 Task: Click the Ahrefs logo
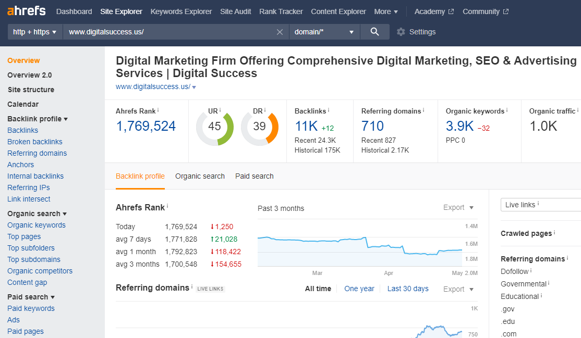pyautogui.click(x=26, y=11)
